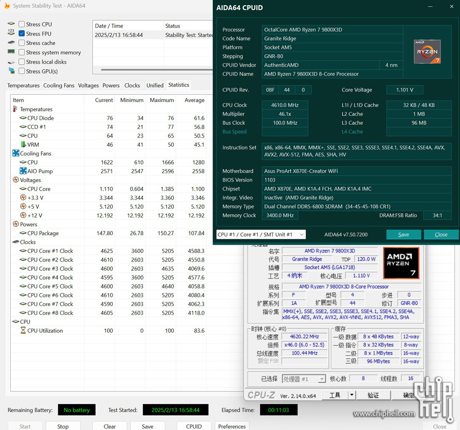The image size is (460, 430).
Task: Click the 工具 button in CPU-Z
Action: coord(335,395)
